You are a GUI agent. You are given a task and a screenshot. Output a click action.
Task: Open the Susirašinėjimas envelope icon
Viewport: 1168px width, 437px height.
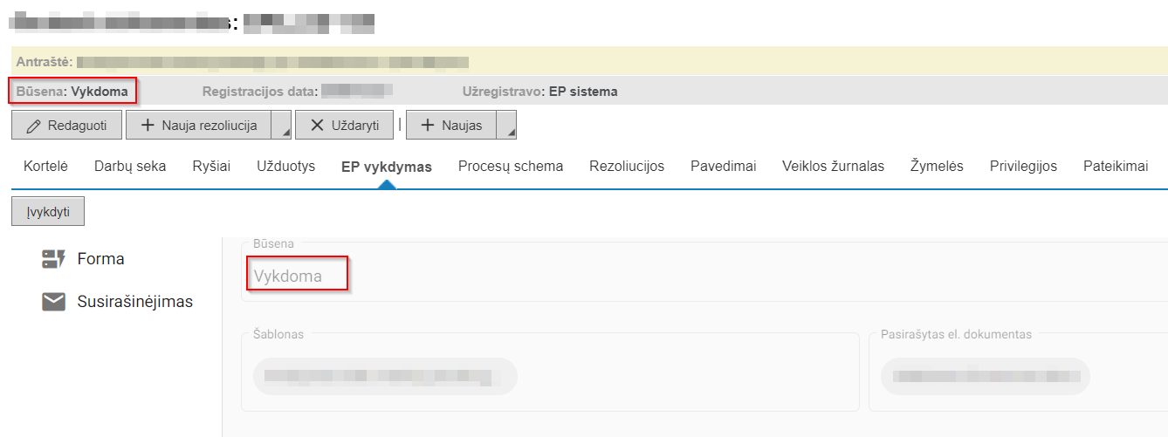point(54,302)
